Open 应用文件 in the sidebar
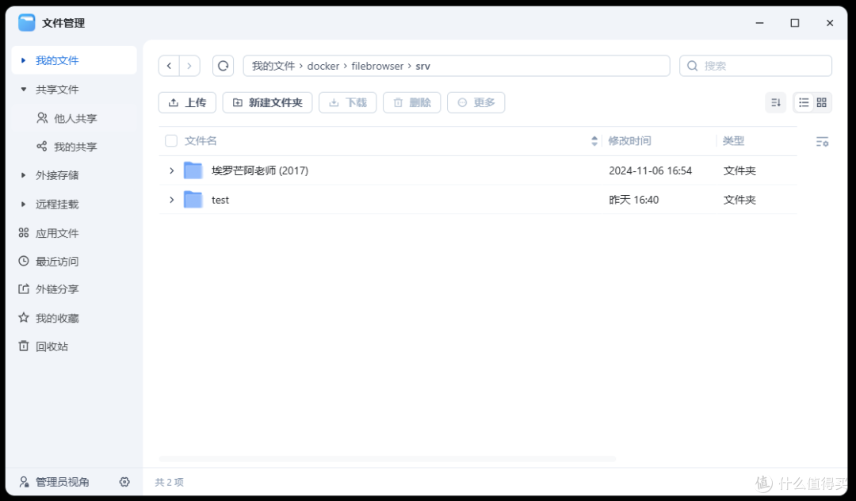Screen dimensions: 856x501 75,233
